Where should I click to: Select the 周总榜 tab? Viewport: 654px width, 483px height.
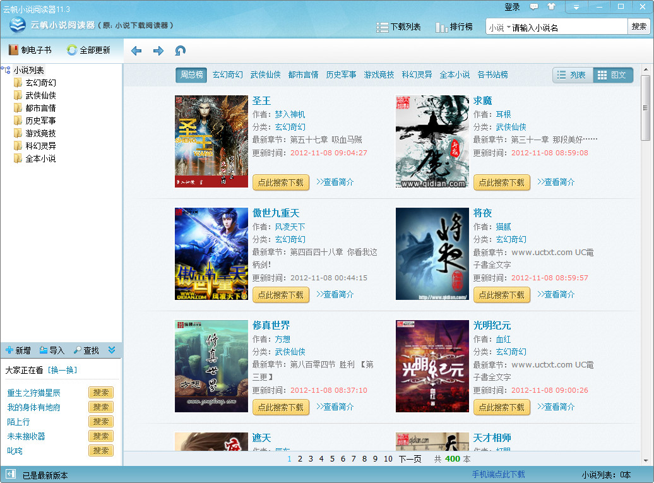pos(191,75)
